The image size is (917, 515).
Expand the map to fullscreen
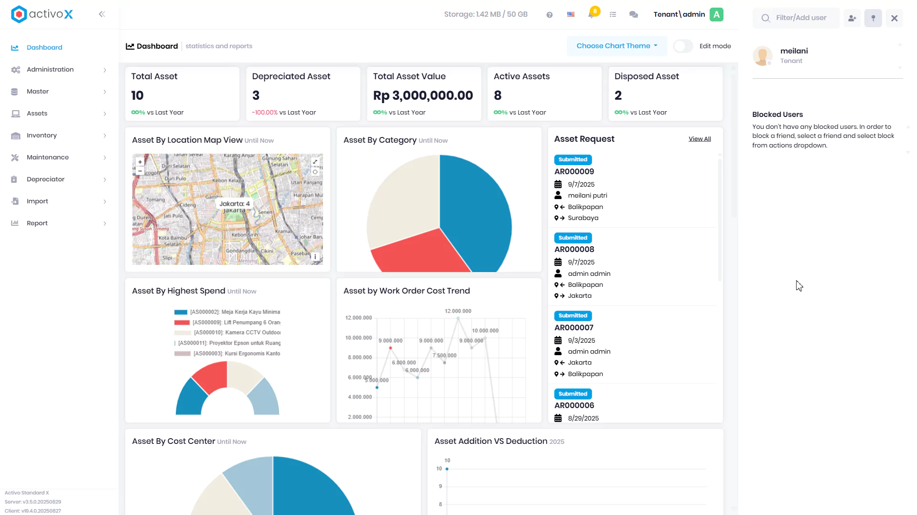click(x=315, y=162)
